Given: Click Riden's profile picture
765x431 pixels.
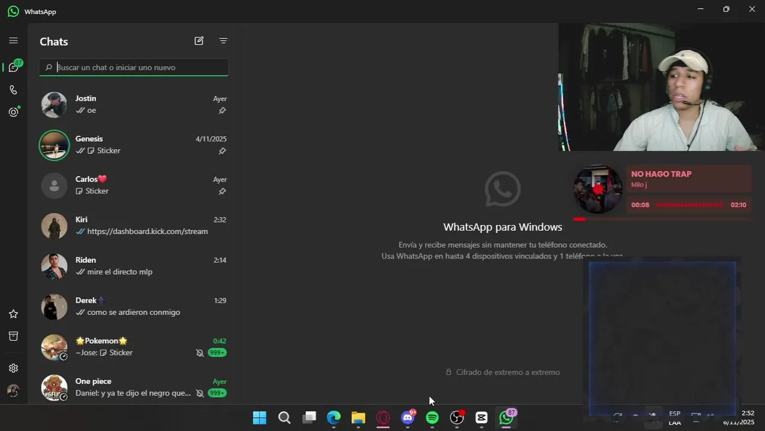Looking at the screenshot, I should (54, 266).
